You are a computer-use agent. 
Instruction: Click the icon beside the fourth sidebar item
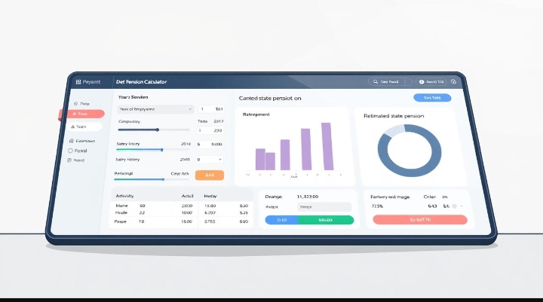tap(72, 141)
